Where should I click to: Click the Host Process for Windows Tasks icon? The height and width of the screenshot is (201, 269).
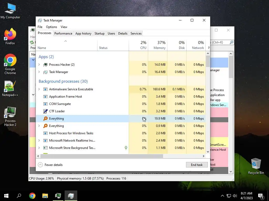click(45, 133)
